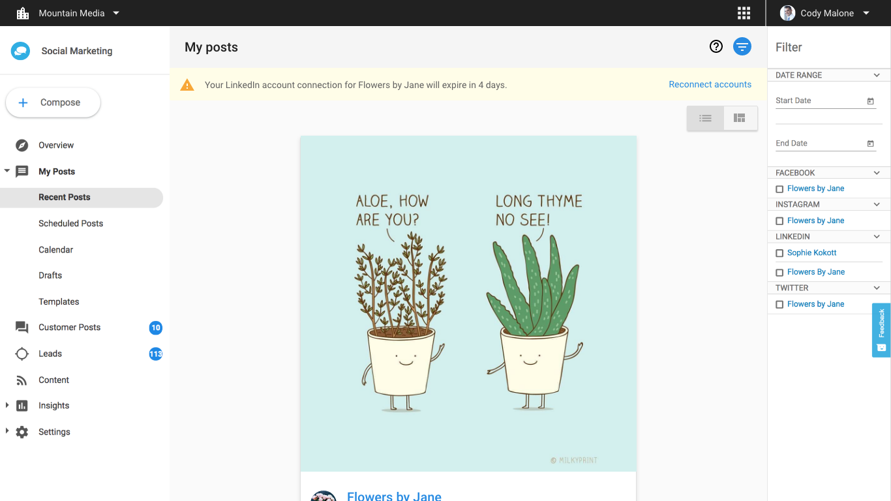Collapse the Date Range filter section
This screenshot has height=501, width=891.
coord(877,75)
